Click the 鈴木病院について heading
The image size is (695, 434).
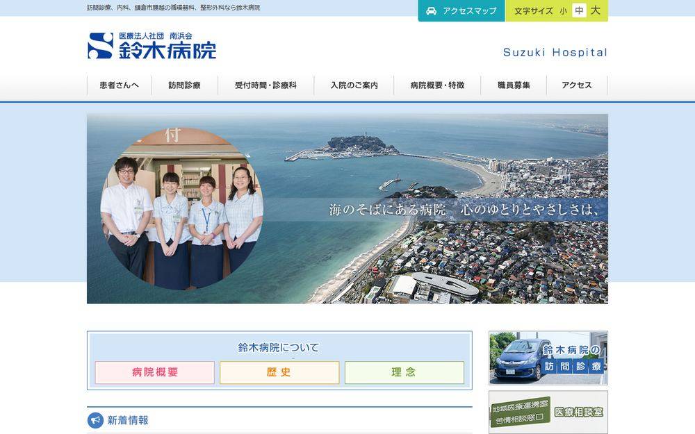tap(279, 348)
